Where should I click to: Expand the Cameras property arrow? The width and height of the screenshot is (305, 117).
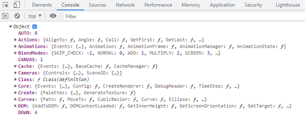pyautogui.click(x=15, y=73)
